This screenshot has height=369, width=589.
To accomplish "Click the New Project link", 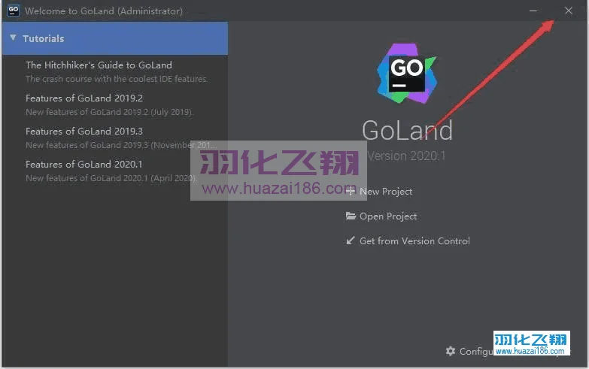I will click(386, 192).
